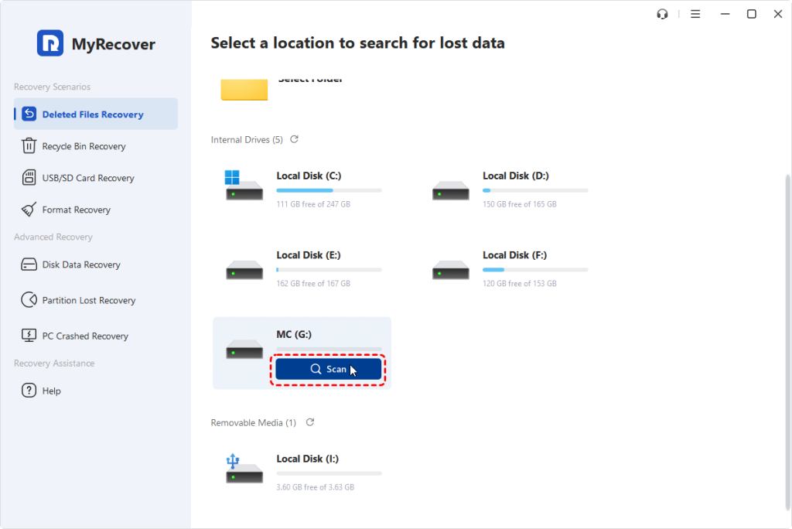792x529 pixels.
Task: Select the MC (G:) drive icon
Action: 244,349
